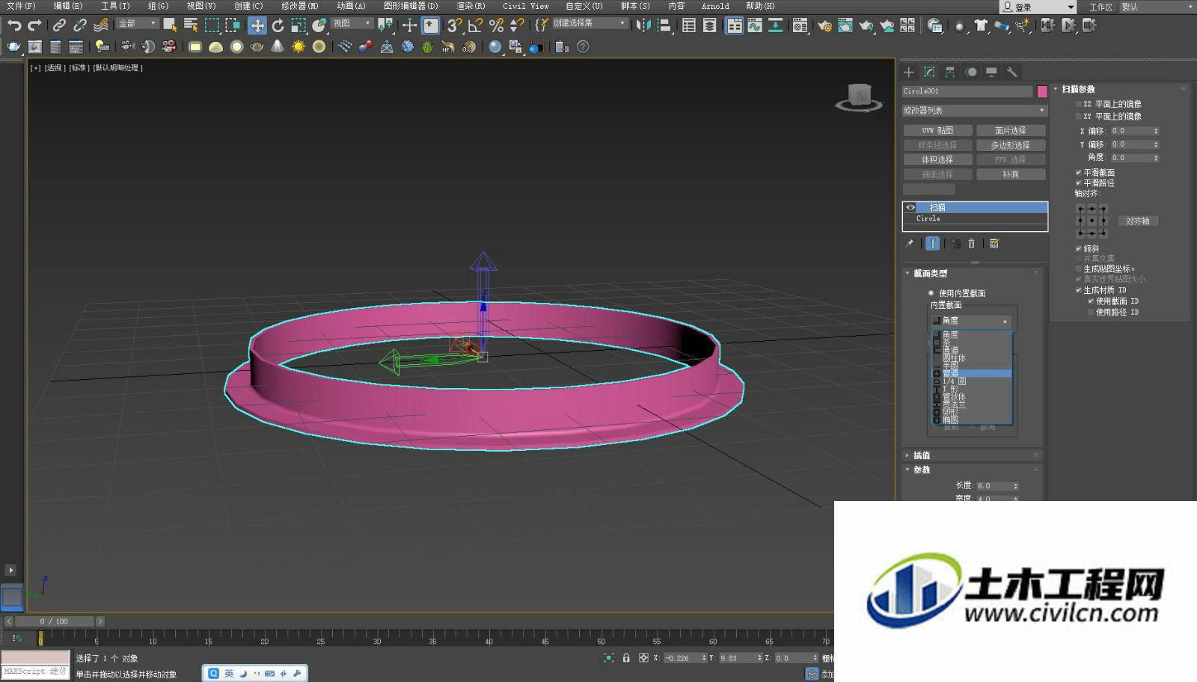Toggle 使用路径 ID checkbox
Image resolution: width=1197 pixels, height=682 pixels.
tap(1091, 312)
